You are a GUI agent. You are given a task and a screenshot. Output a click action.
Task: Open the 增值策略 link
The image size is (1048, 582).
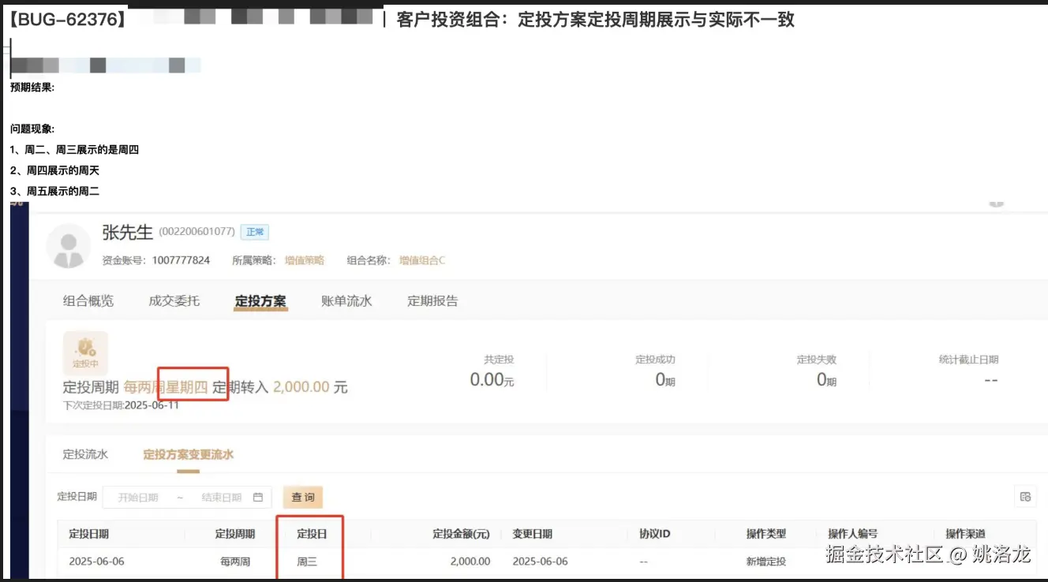coord(305,260)
